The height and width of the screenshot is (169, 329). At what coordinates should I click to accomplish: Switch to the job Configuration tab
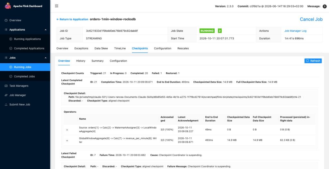[163, 48]
